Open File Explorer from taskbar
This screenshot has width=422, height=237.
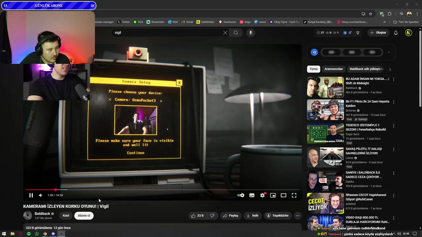tap(12, 234)
